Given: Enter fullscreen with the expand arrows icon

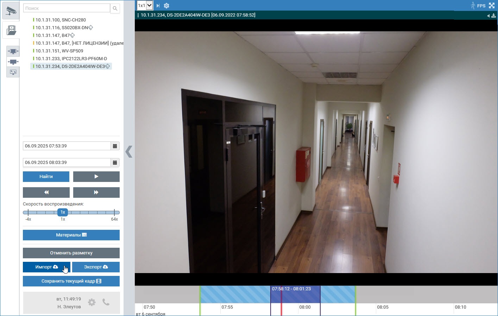Looking at the screenshot, I should pos(492,6).
